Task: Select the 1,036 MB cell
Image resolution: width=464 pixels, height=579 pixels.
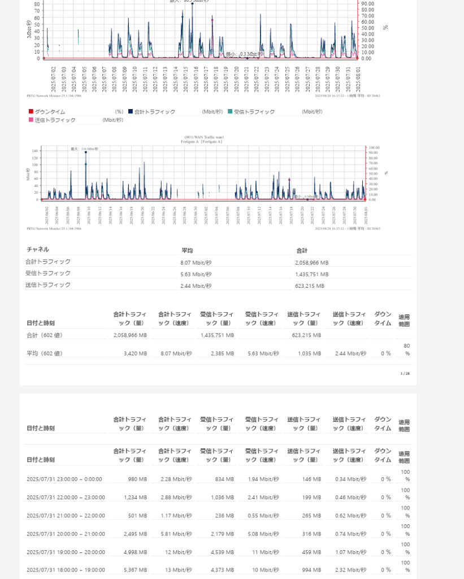Action: [x=222, y=498]
